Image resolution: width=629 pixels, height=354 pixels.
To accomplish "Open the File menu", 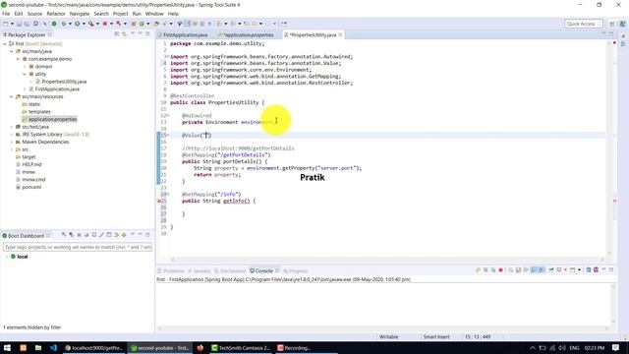I will click(6, 14).
